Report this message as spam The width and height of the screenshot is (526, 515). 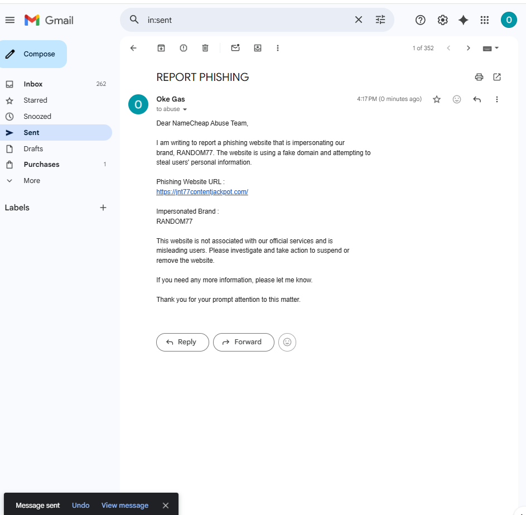[x=183, y=48]
